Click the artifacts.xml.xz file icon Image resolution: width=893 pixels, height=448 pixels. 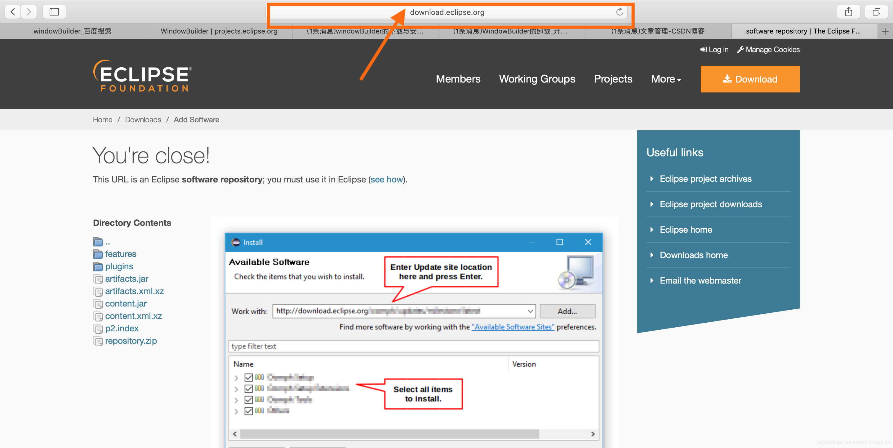pyautogui.click(x=98, y=292)
